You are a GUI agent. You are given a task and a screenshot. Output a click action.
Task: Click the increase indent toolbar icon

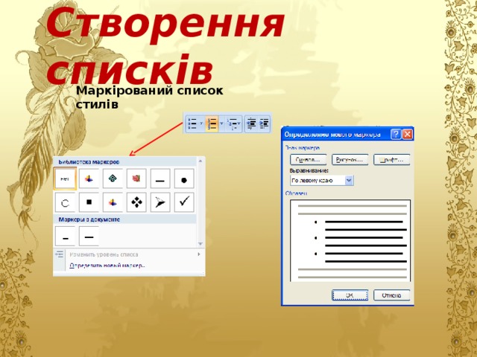point(264,123)
